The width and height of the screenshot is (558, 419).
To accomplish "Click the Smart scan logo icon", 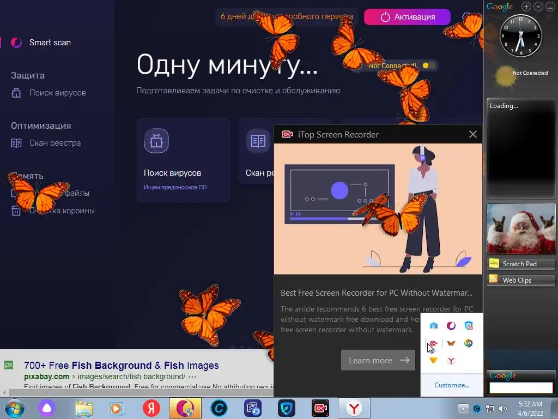I will tap(16, 43).
